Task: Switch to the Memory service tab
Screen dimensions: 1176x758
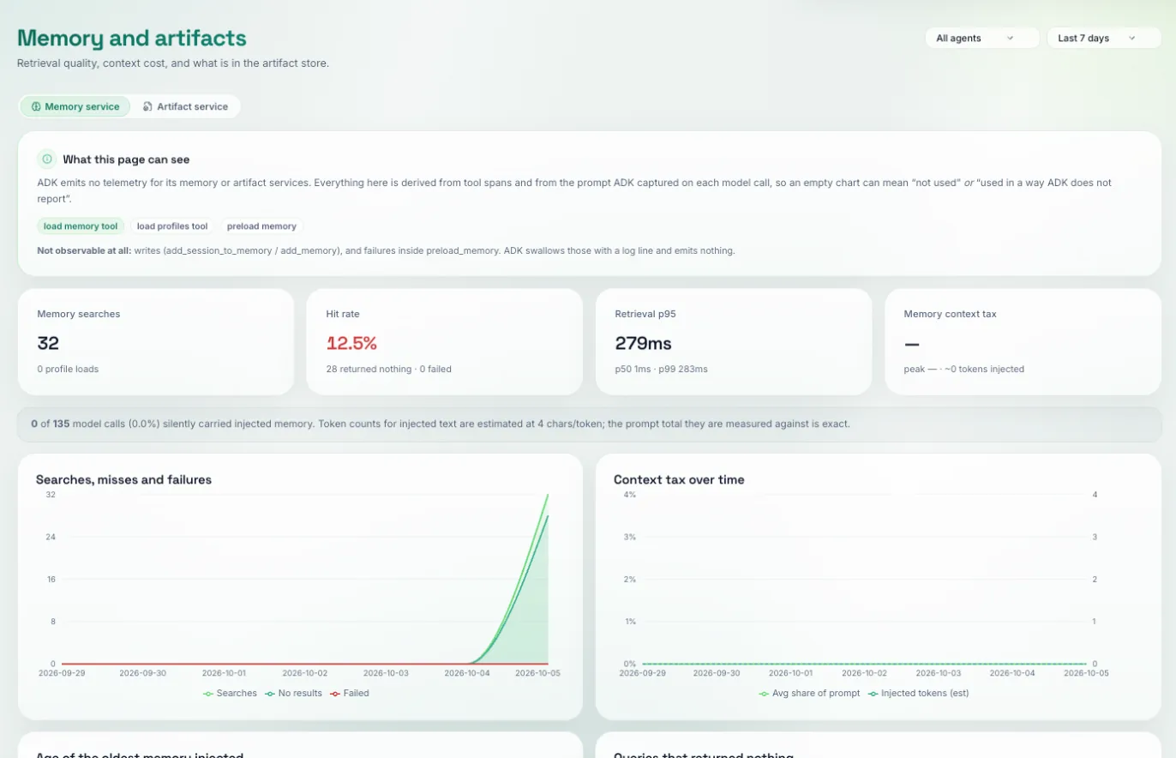Action: coord(75,106)
